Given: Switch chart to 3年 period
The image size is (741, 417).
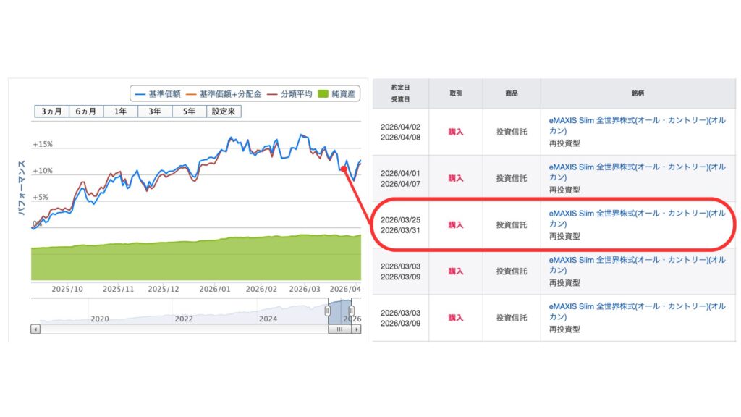Looking at the screenshot, I should 155,111.
